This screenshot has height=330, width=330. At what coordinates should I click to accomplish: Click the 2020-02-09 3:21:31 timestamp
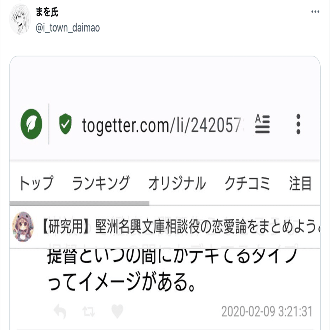267,311
